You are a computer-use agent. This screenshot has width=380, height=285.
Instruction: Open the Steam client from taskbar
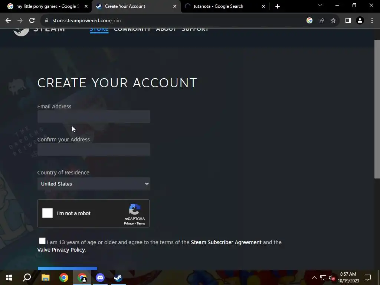(x=118, y=278)
